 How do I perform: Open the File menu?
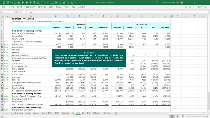coord(4,7)
